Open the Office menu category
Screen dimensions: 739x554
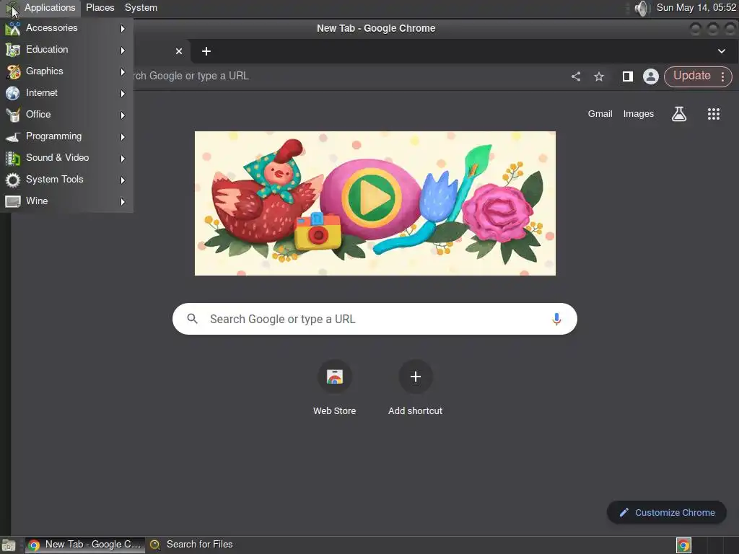coord(66,115)
